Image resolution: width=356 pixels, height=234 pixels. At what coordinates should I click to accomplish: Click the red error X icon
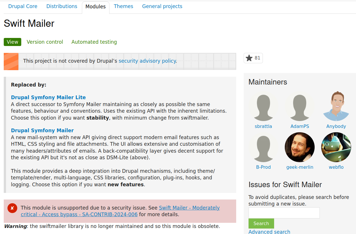pos(12,208)
